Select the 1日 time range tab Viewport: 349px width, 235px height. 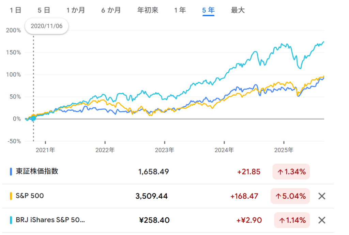[16, 10]
